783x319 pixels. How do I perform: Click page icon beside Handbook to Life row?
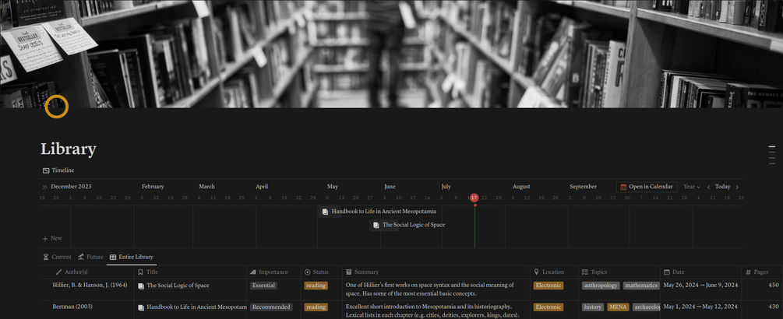click(141, 307)
